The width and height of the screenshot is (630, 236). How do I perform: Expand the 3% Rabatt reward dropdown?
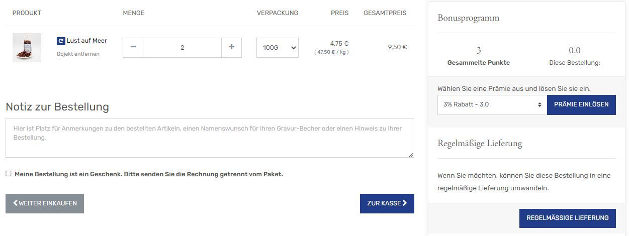[492, 104]
